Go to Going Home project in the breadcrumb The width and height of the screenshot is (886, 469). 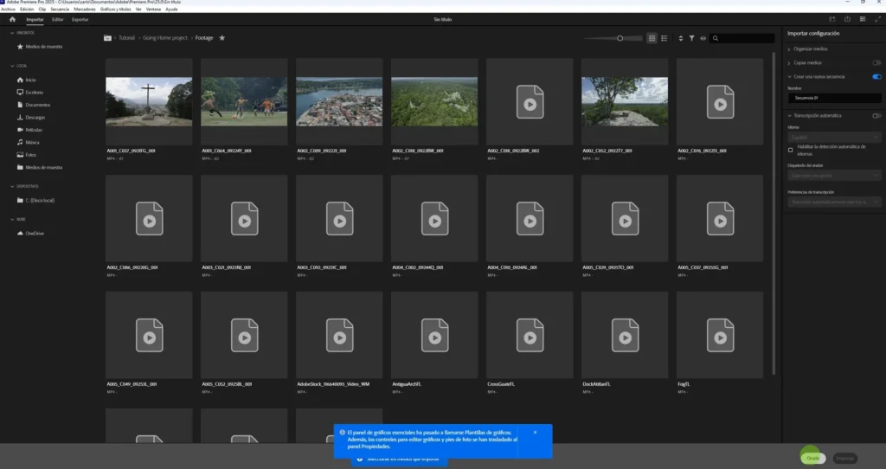pyautogui.click(x=165, y=38)
